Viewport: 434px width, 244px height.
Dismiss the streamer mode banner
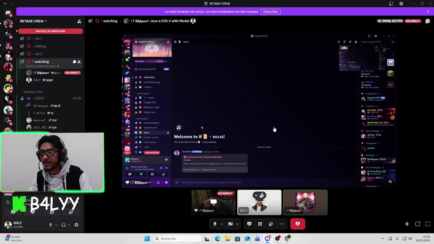(x=428, y=12)
